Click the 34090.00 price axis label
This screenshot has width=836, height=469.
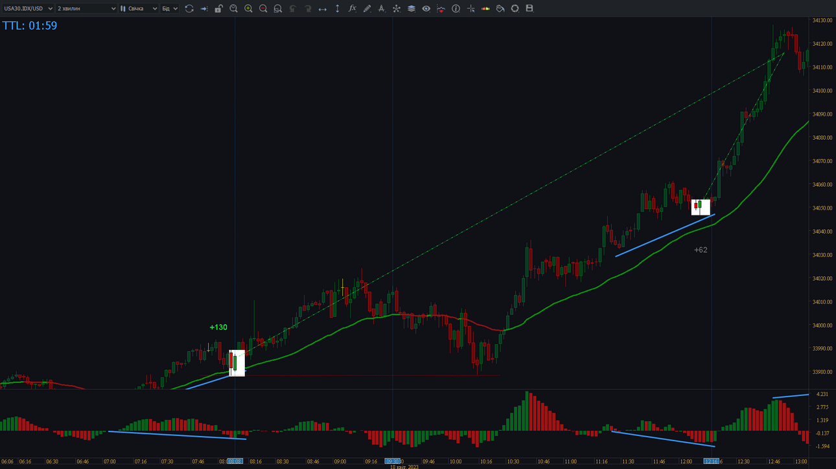(x=822, y=115)
